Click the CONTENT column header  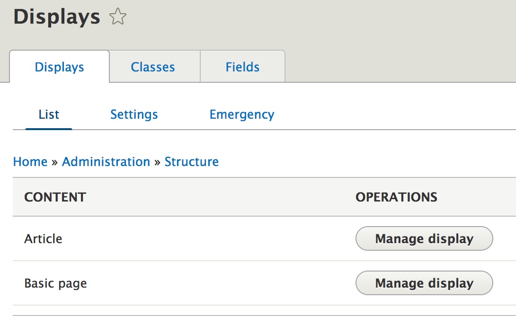pyautogui.click(x=55, y=197)
